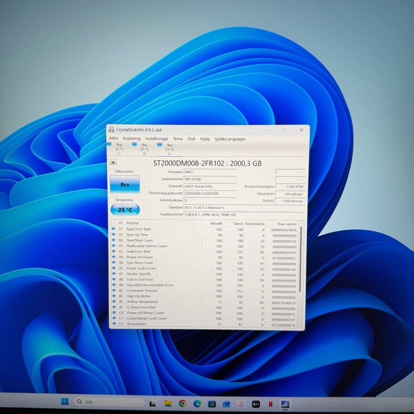Select the C: drive status tab
The height and width of the screenshot is (414, 414).
tap(117, 149)
